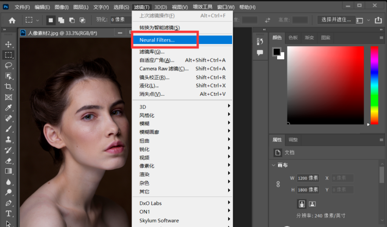The width and height of the screenshot is (387, 227).
Task: Click the foreground color swatch
Action: (x=276, y=51)
